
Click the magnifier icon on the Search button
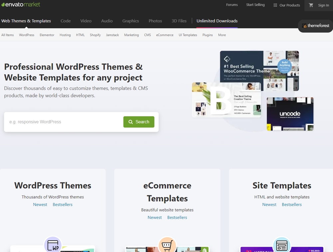click(x=131, y=122)
